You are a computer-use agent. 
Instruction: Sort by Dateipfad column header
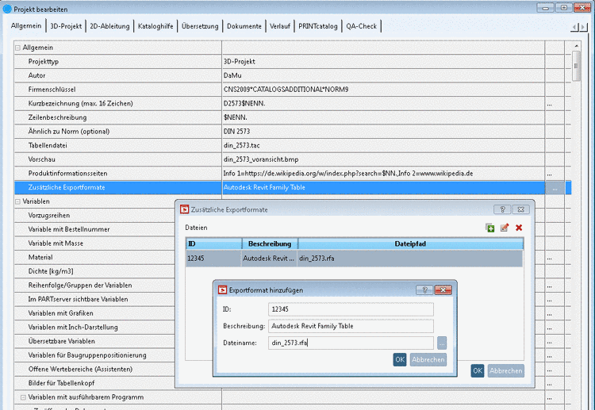pyautogui.click(x=411, y=244)
